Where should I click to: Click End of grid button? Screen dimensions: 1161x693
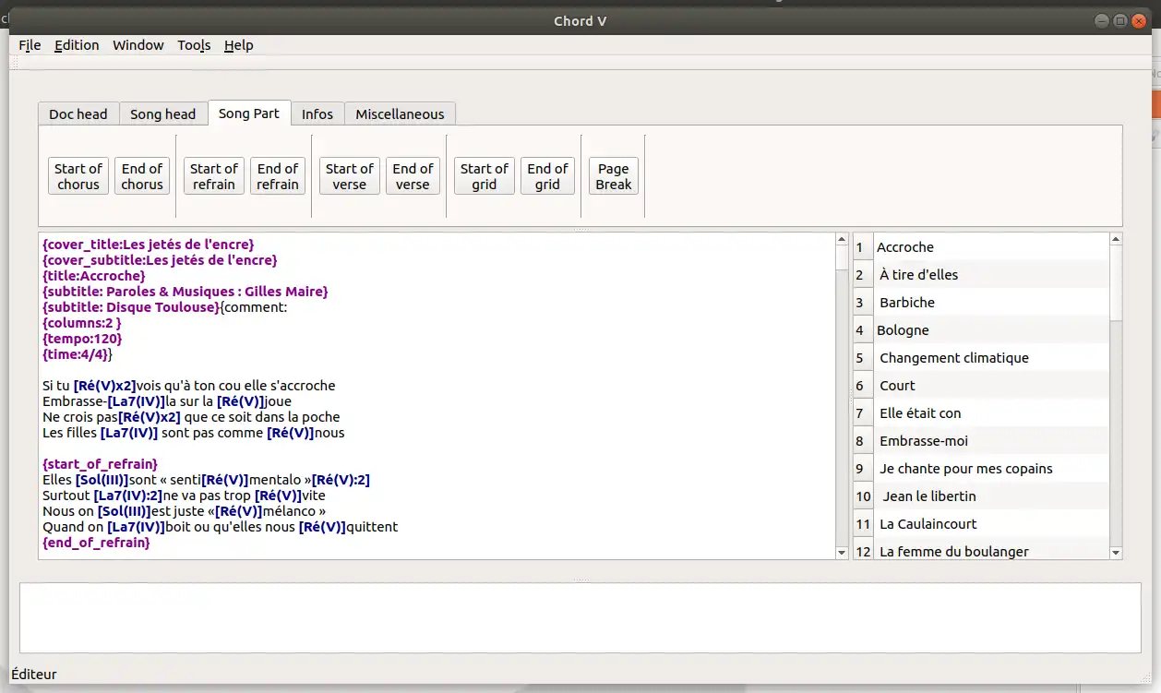(547, 176)
